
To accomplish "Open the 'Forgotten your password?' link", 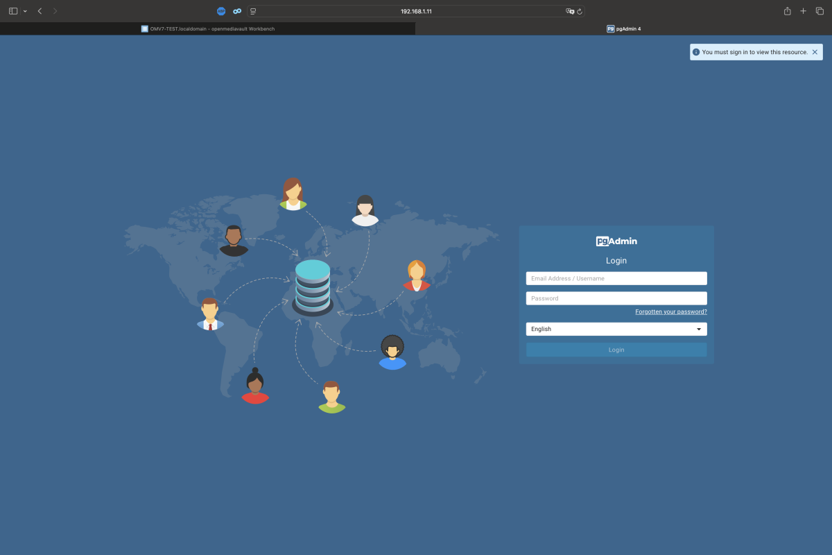I will pos(671,312).
